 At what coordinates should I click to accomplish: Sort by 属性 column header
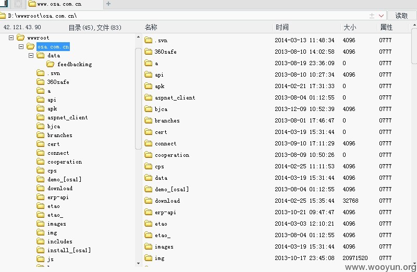[x=386, y=27]
